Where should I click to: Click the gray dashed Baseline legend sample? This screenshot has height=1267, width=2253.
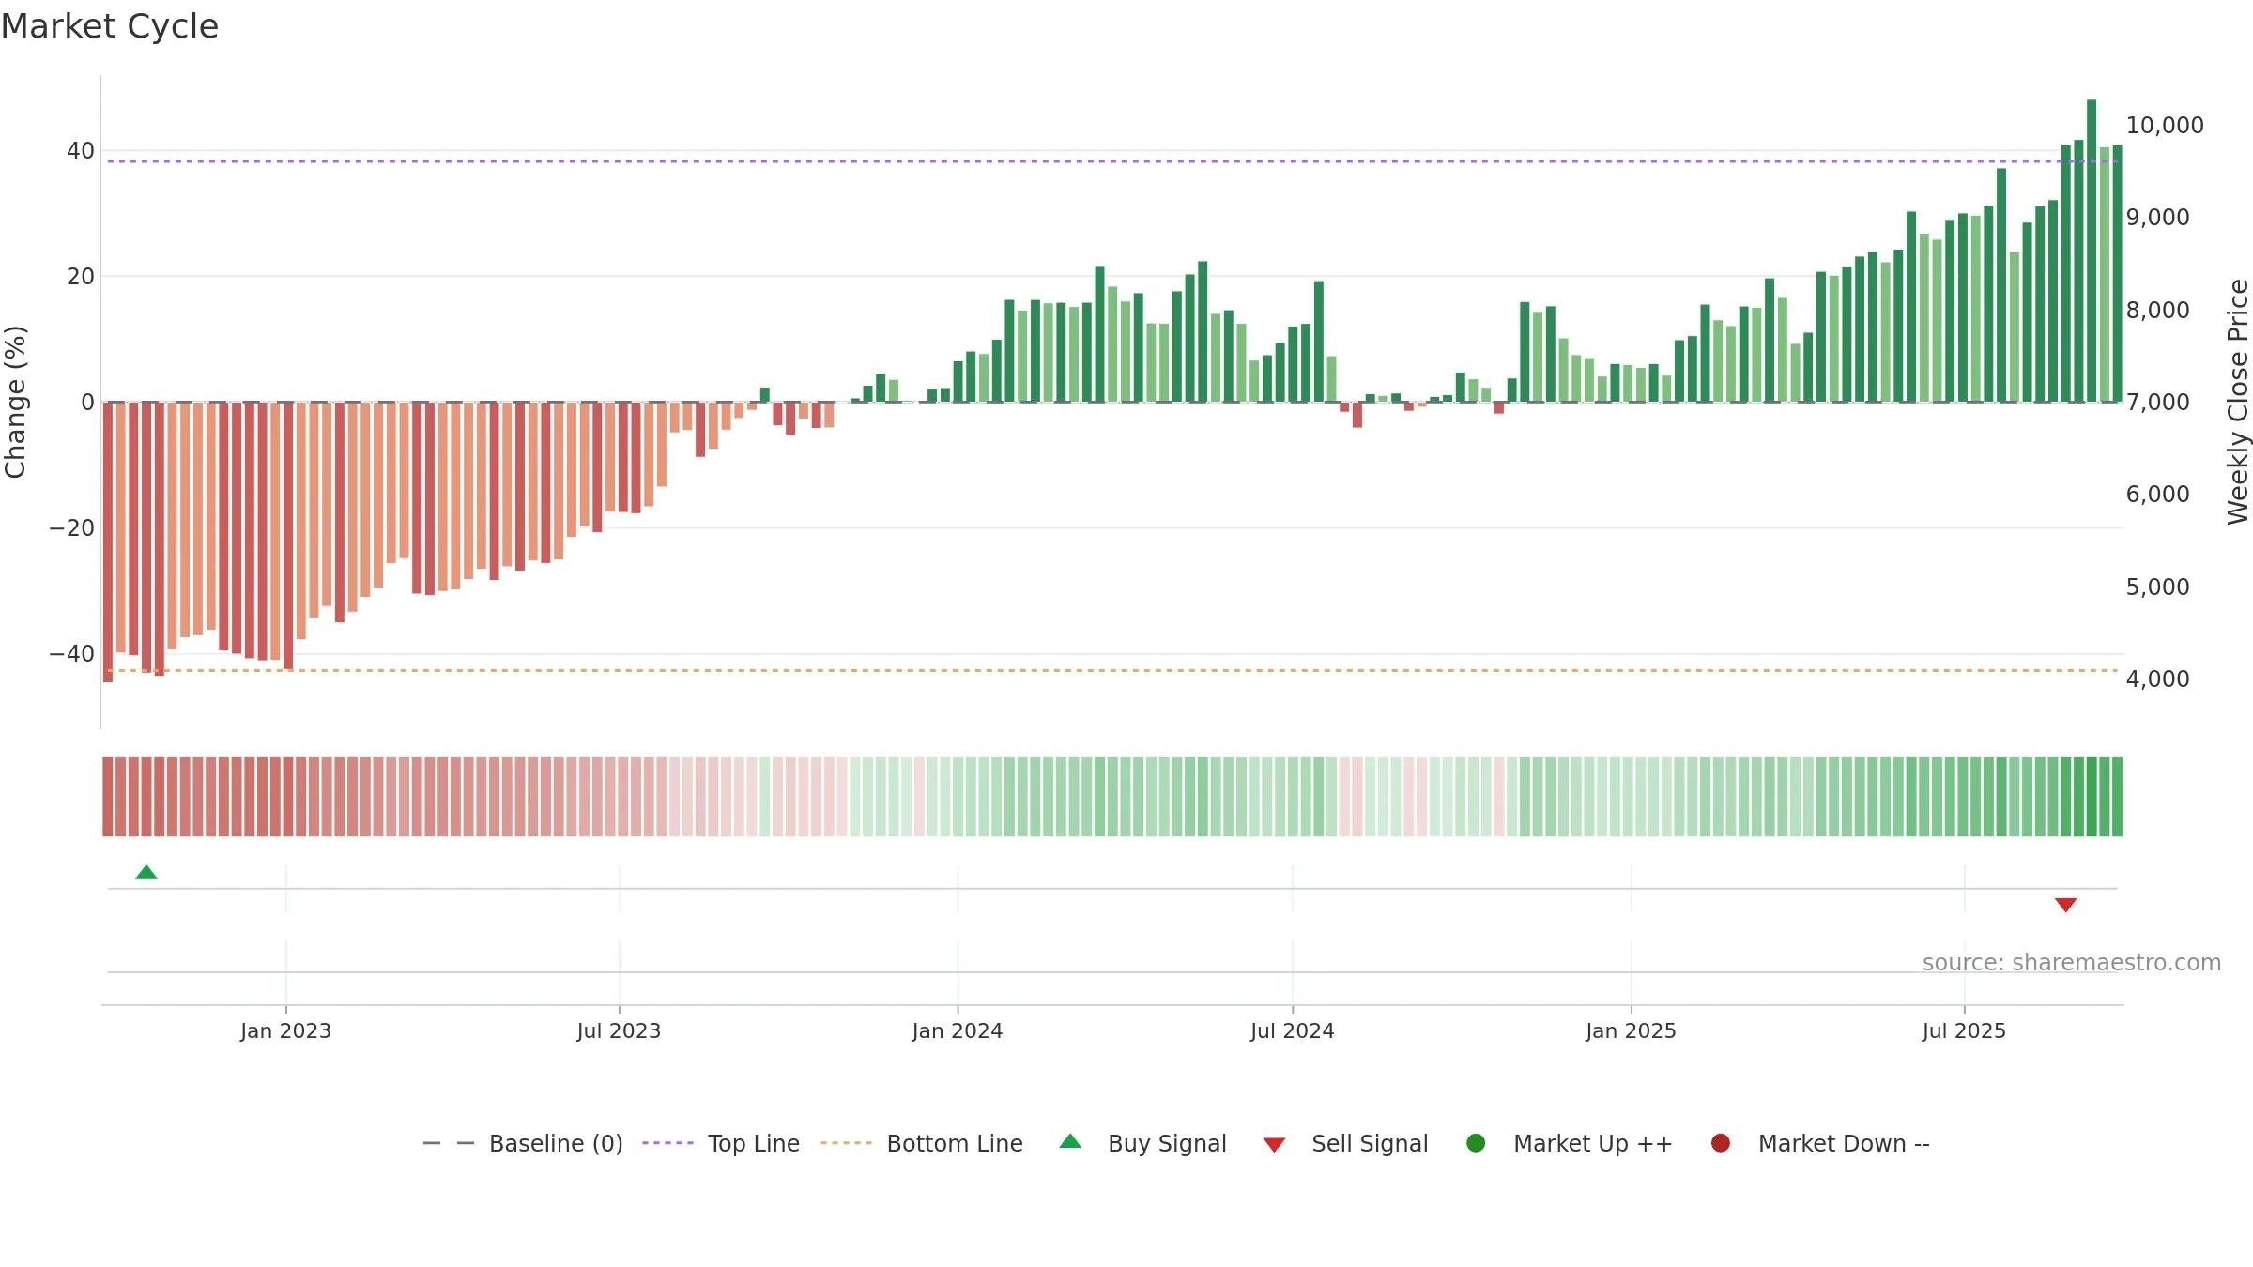(449, 1143)
